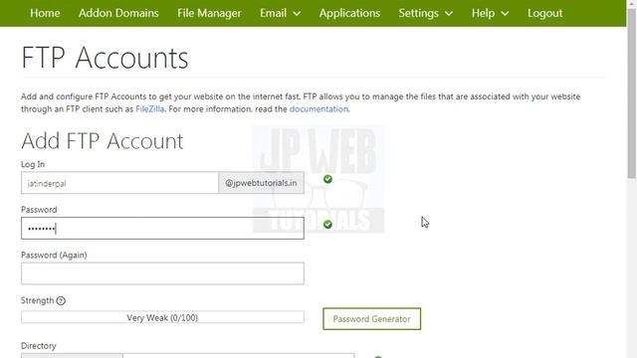The height and width of the screenshot is (358, 637).
Task: Open File Manager from navigation bar
Action: [209, 13]
